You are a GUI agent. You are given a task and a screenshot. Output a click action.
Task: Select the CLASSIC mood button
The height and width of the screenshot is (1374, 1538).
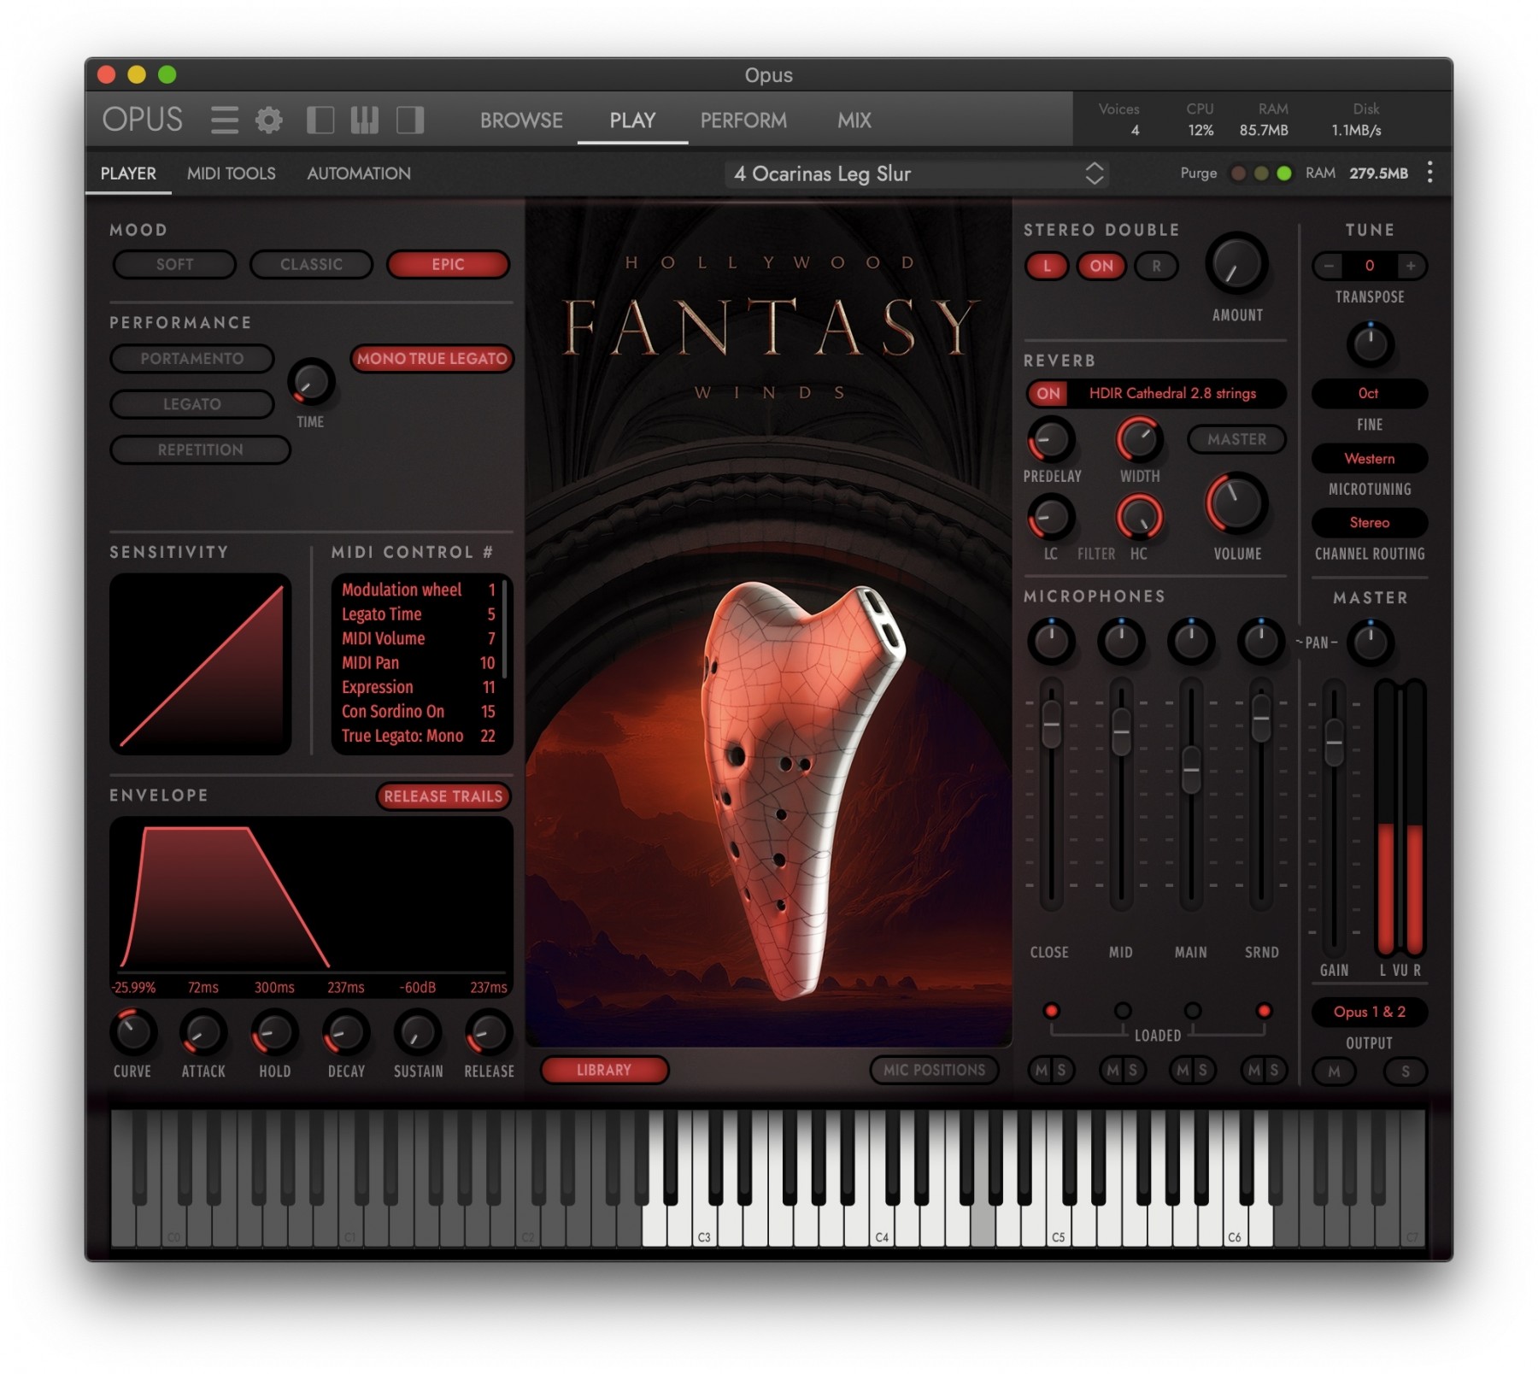311,265
